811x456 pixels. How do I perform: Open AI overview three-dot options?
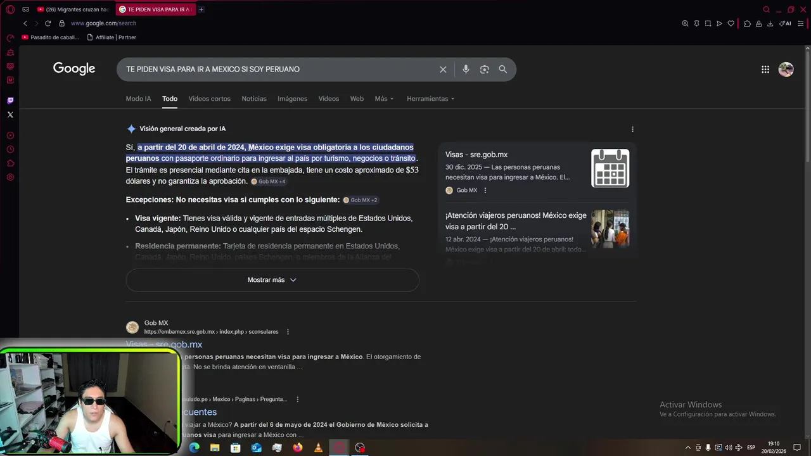[632, 129]
